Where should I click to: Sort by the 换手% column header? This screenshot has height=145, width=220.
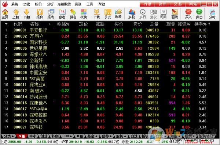coord(200,24)
